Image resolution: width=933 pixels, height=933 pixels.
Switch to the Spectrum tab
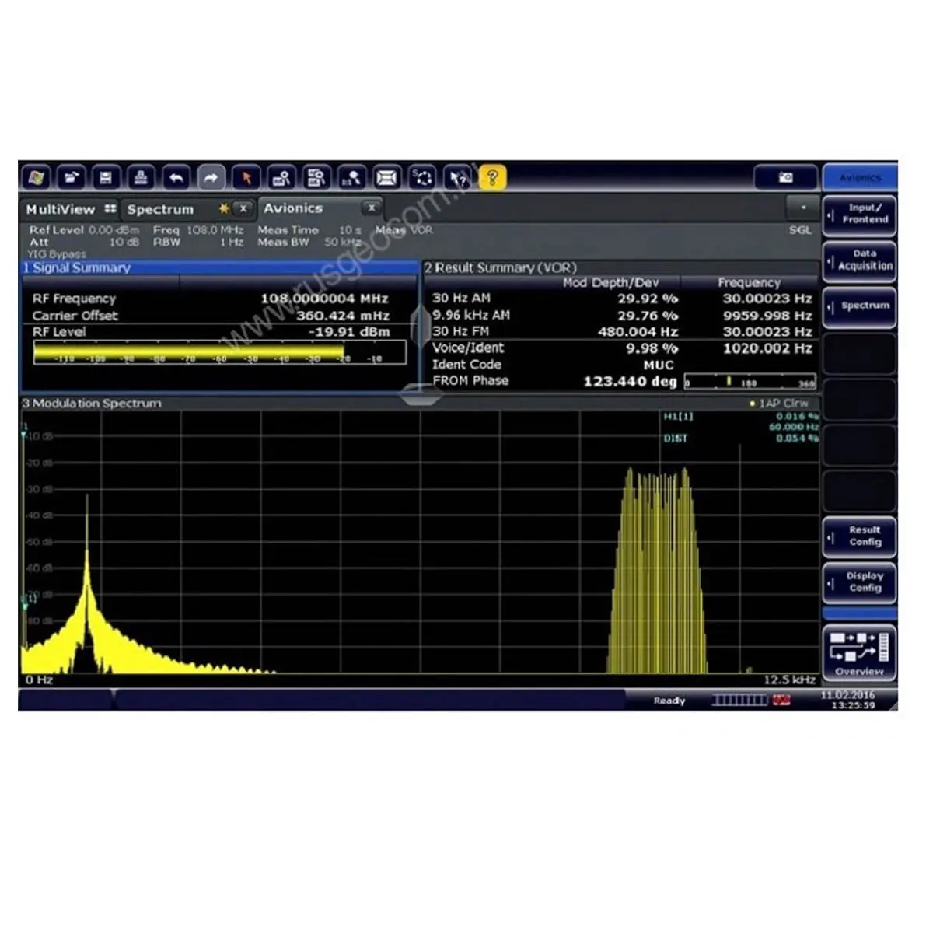point(160,209)
